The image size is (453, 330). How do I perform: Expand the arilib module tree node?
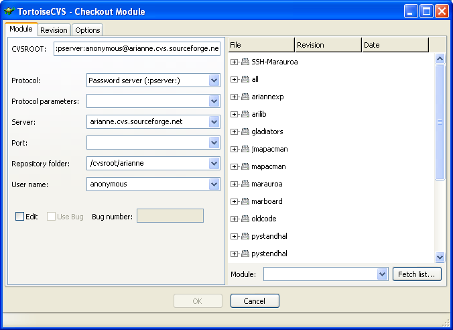[235, 114]
